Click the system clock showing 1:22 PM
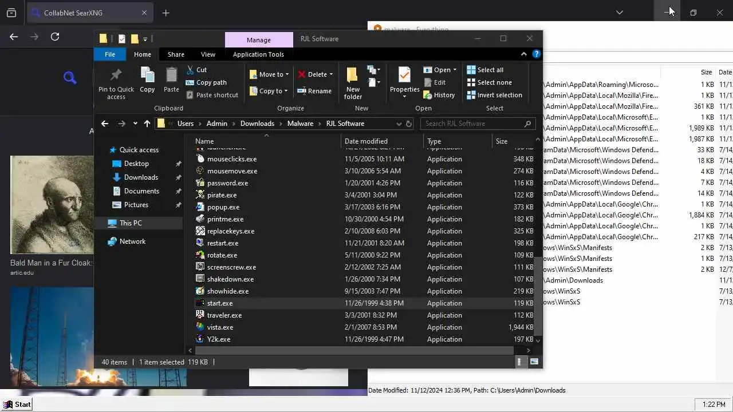733x412 pixels. 714,405
